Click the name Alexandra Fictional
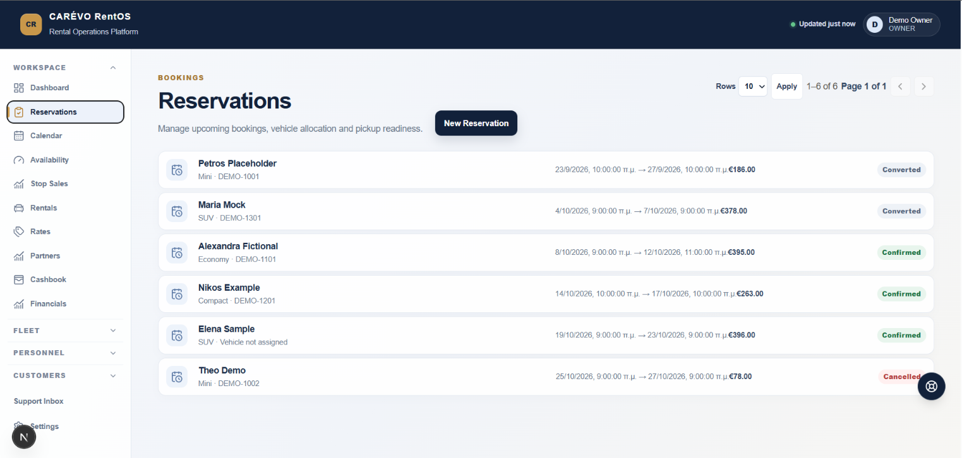 coord(238,246)
